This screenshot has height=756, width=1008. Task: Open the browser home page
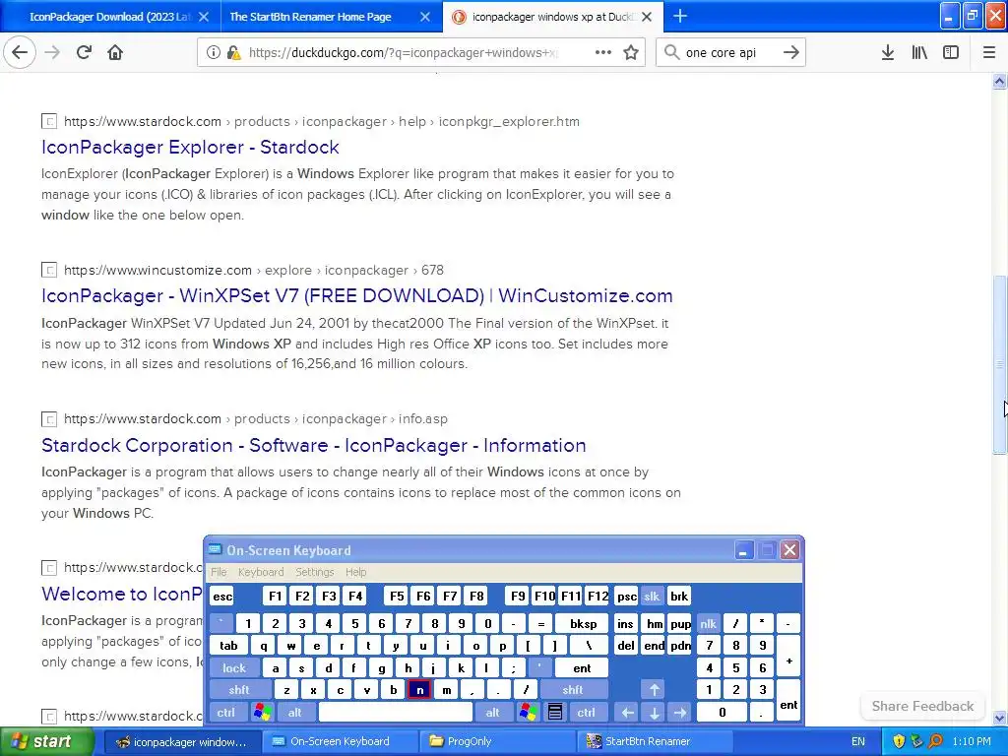pyautogui.click(x=115, y=52)
